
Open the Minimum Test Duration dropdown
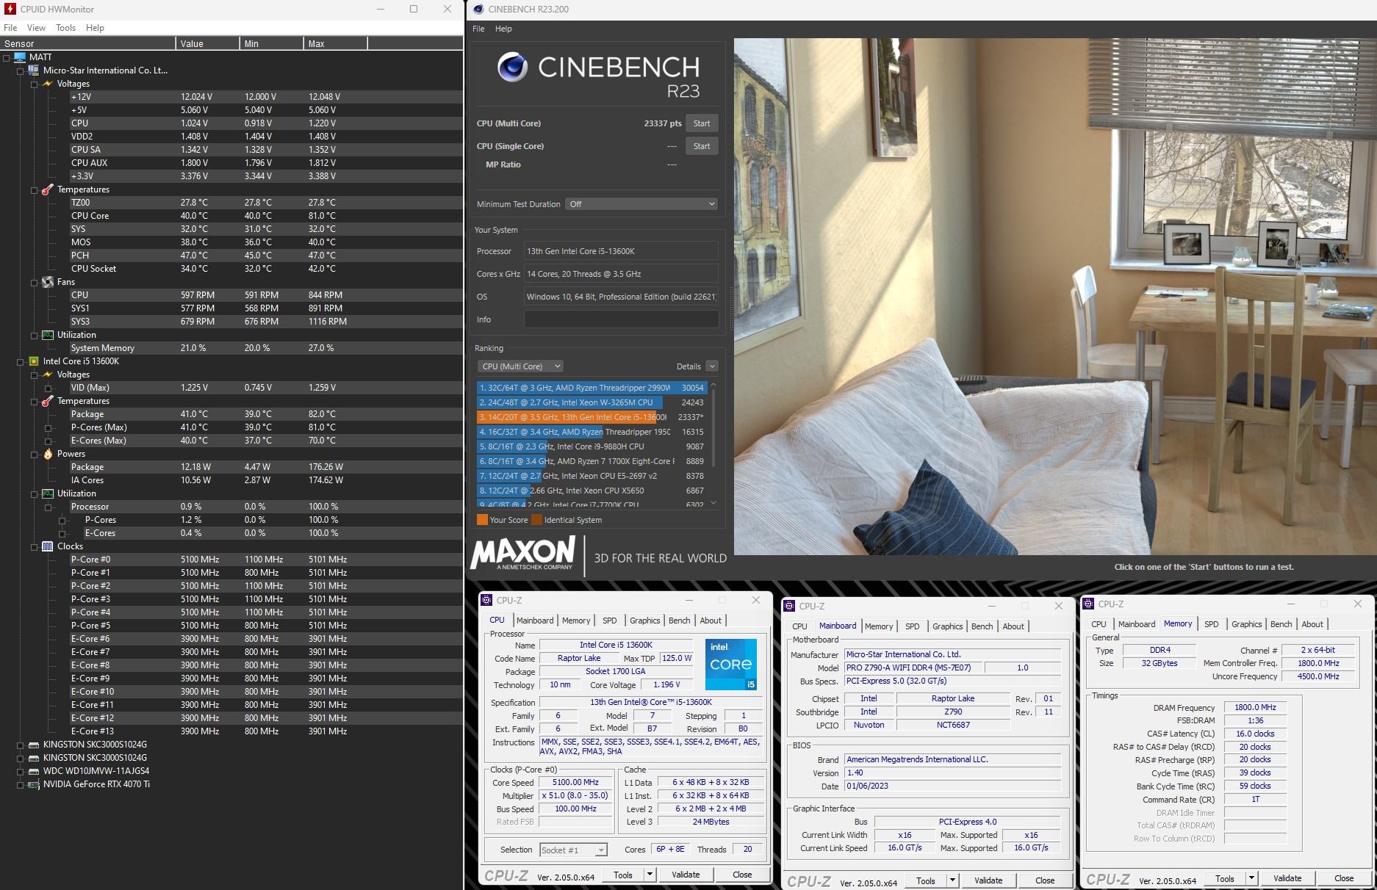pyautogui.click(x=641, y=204)
